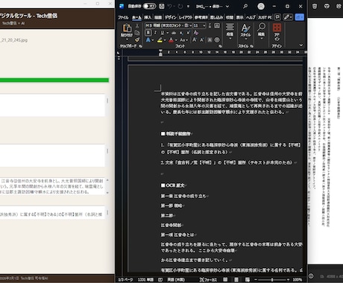Expand the Paste options arrow
This screenshot has height=283, width=343.
[127, 39]
